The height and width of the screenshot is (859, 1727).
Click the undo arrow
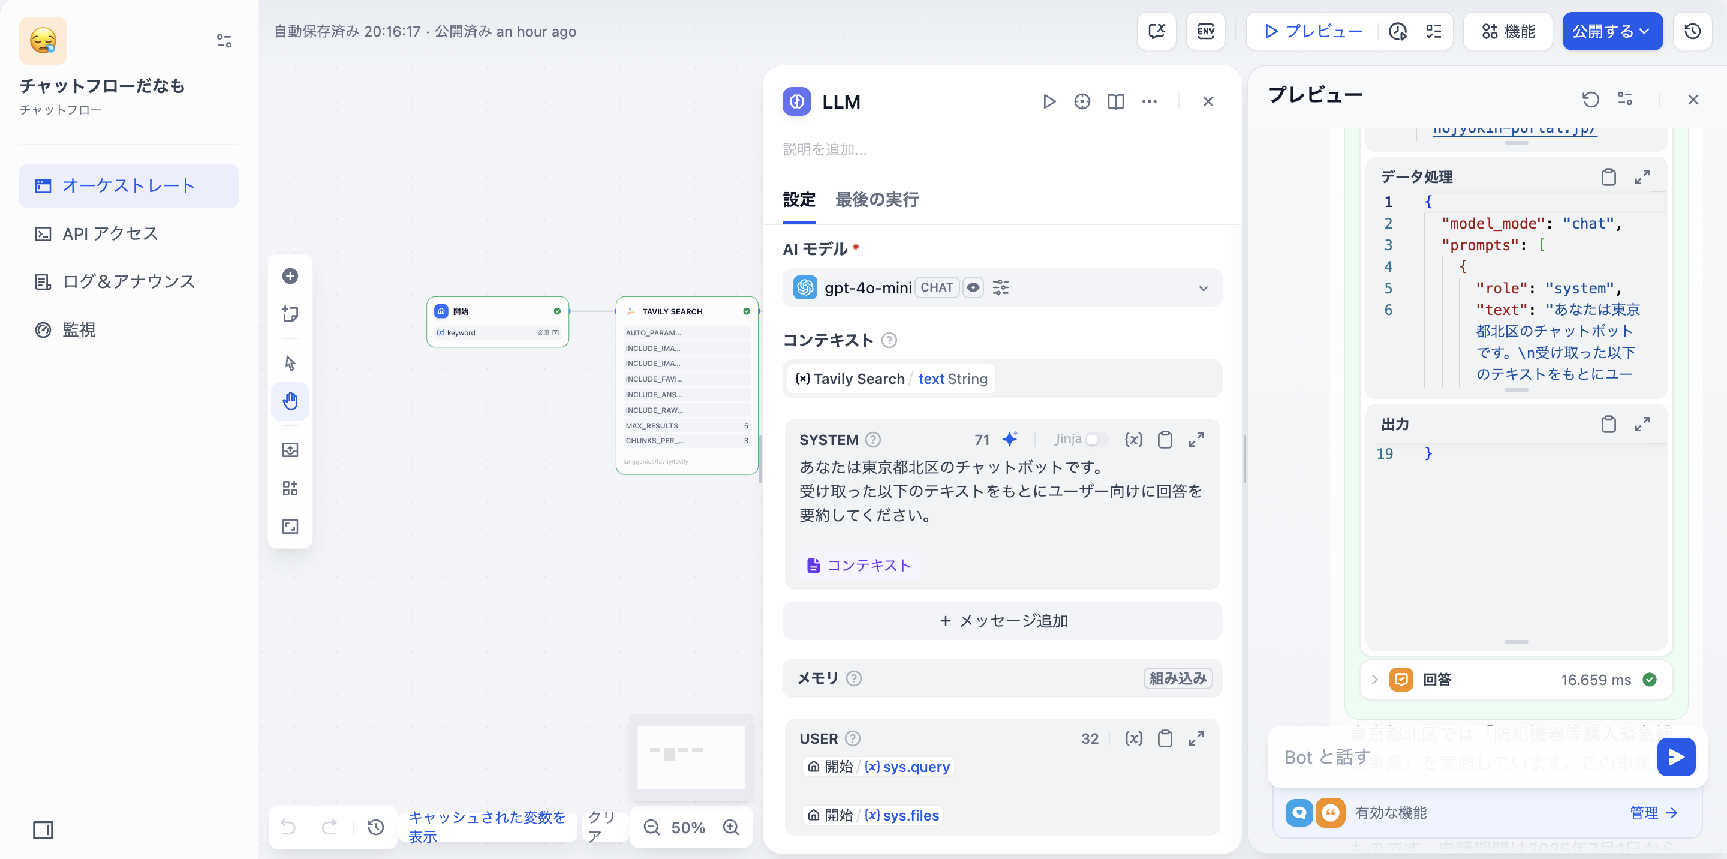click(x=288, y=827)
